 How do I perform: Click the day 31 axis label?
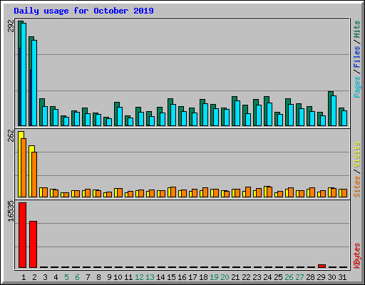(342, 277)
